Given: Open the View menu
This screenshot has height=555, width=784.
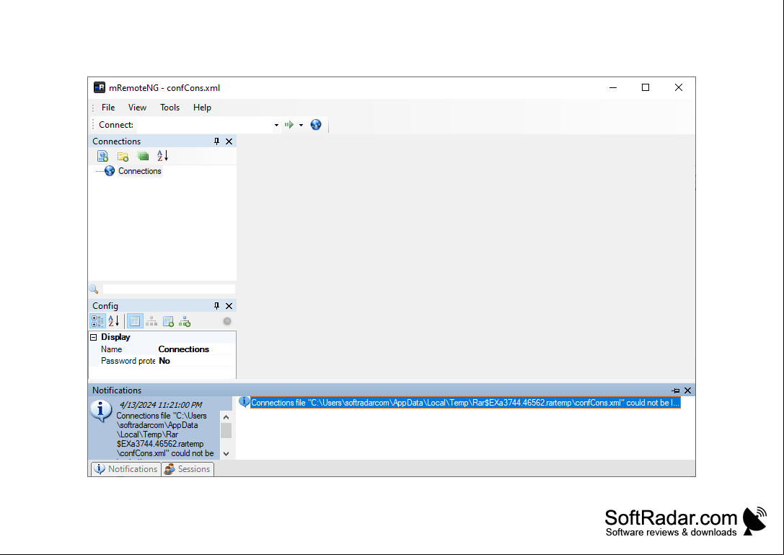Looking at the screenshot, I should click(x=137, y=108).
